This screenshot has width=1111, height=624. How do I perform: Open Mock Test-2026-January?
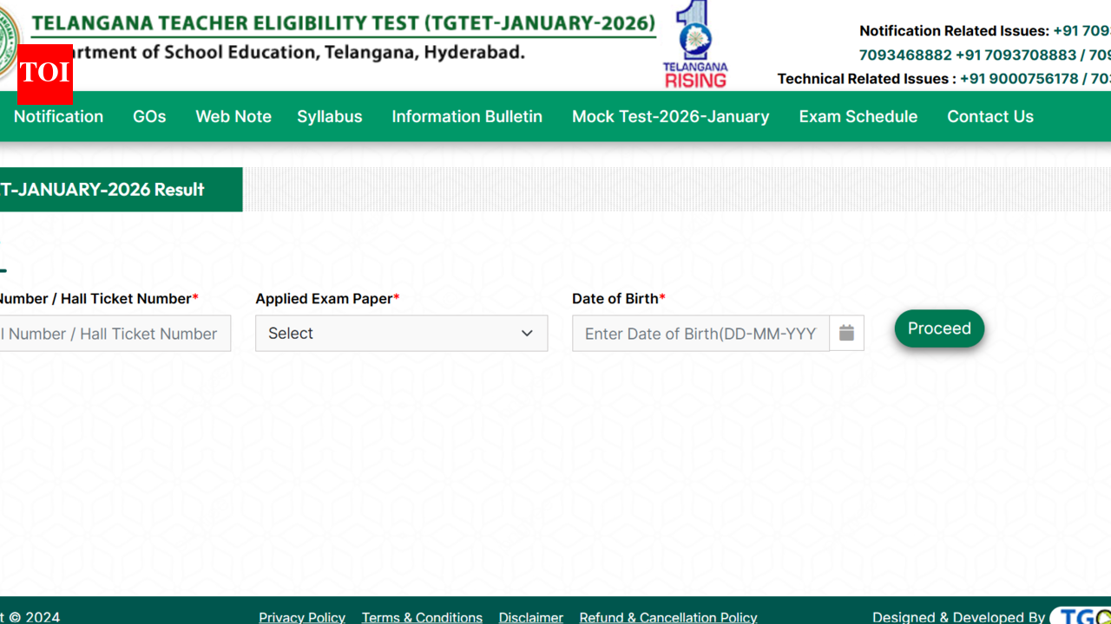pyautogui.click(x=670, y=116)
